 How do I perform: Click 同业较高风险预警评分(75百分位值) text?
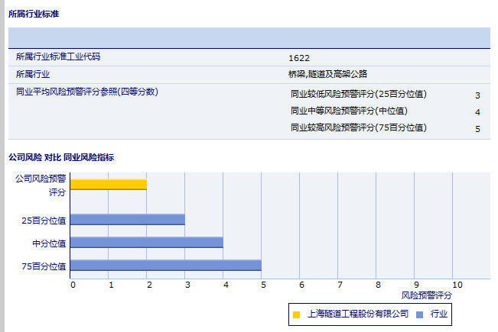tap(358, 128)
